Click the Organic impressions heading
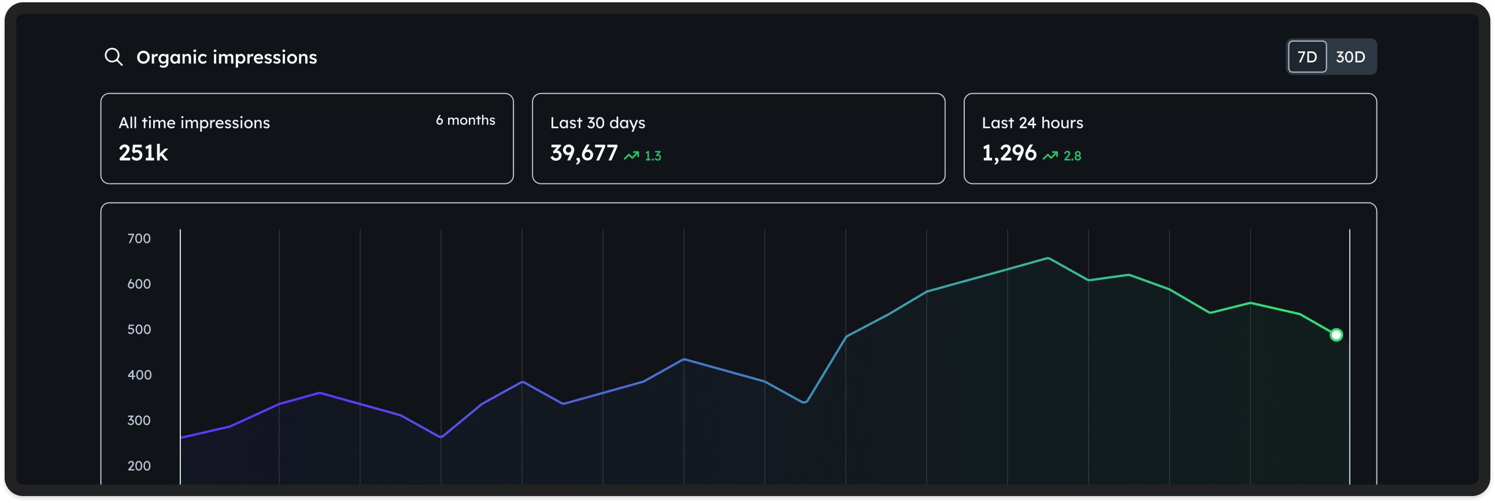Viewport: 1495px width, 503px height. click(227, 57)
